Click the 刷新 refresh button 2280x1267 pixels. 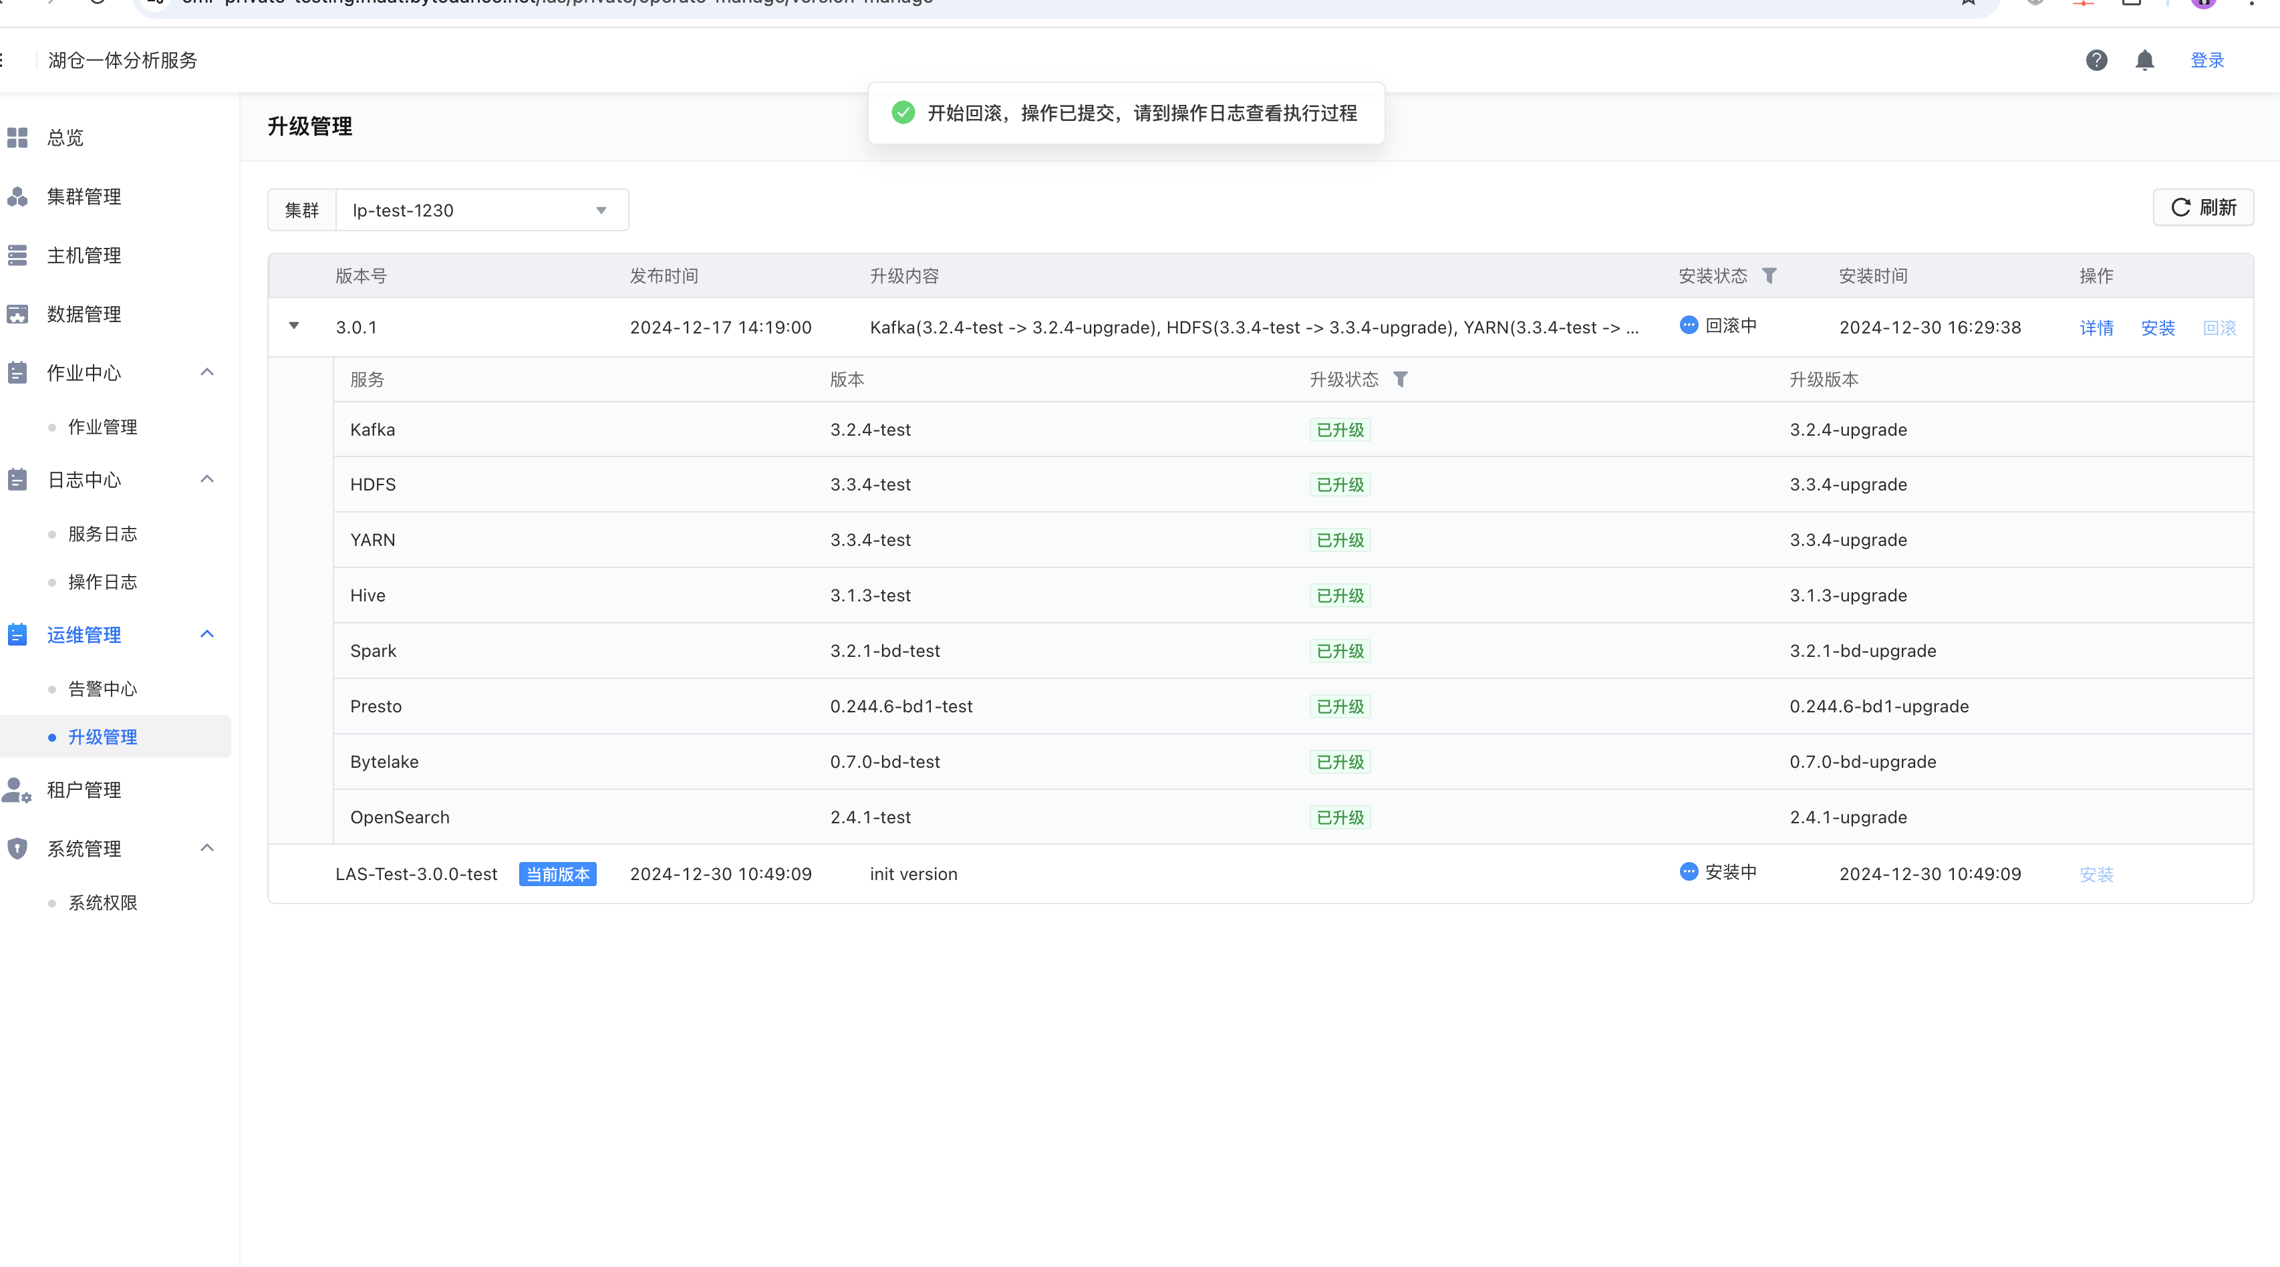2203,207
